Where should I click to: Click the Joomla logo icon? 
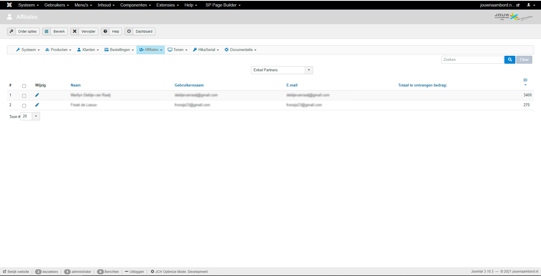9,5
